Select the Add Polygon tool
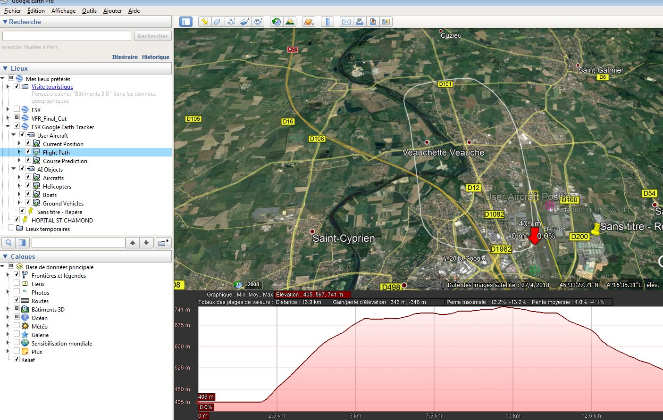This screenshot has width=663, height=420. (218, 22)
